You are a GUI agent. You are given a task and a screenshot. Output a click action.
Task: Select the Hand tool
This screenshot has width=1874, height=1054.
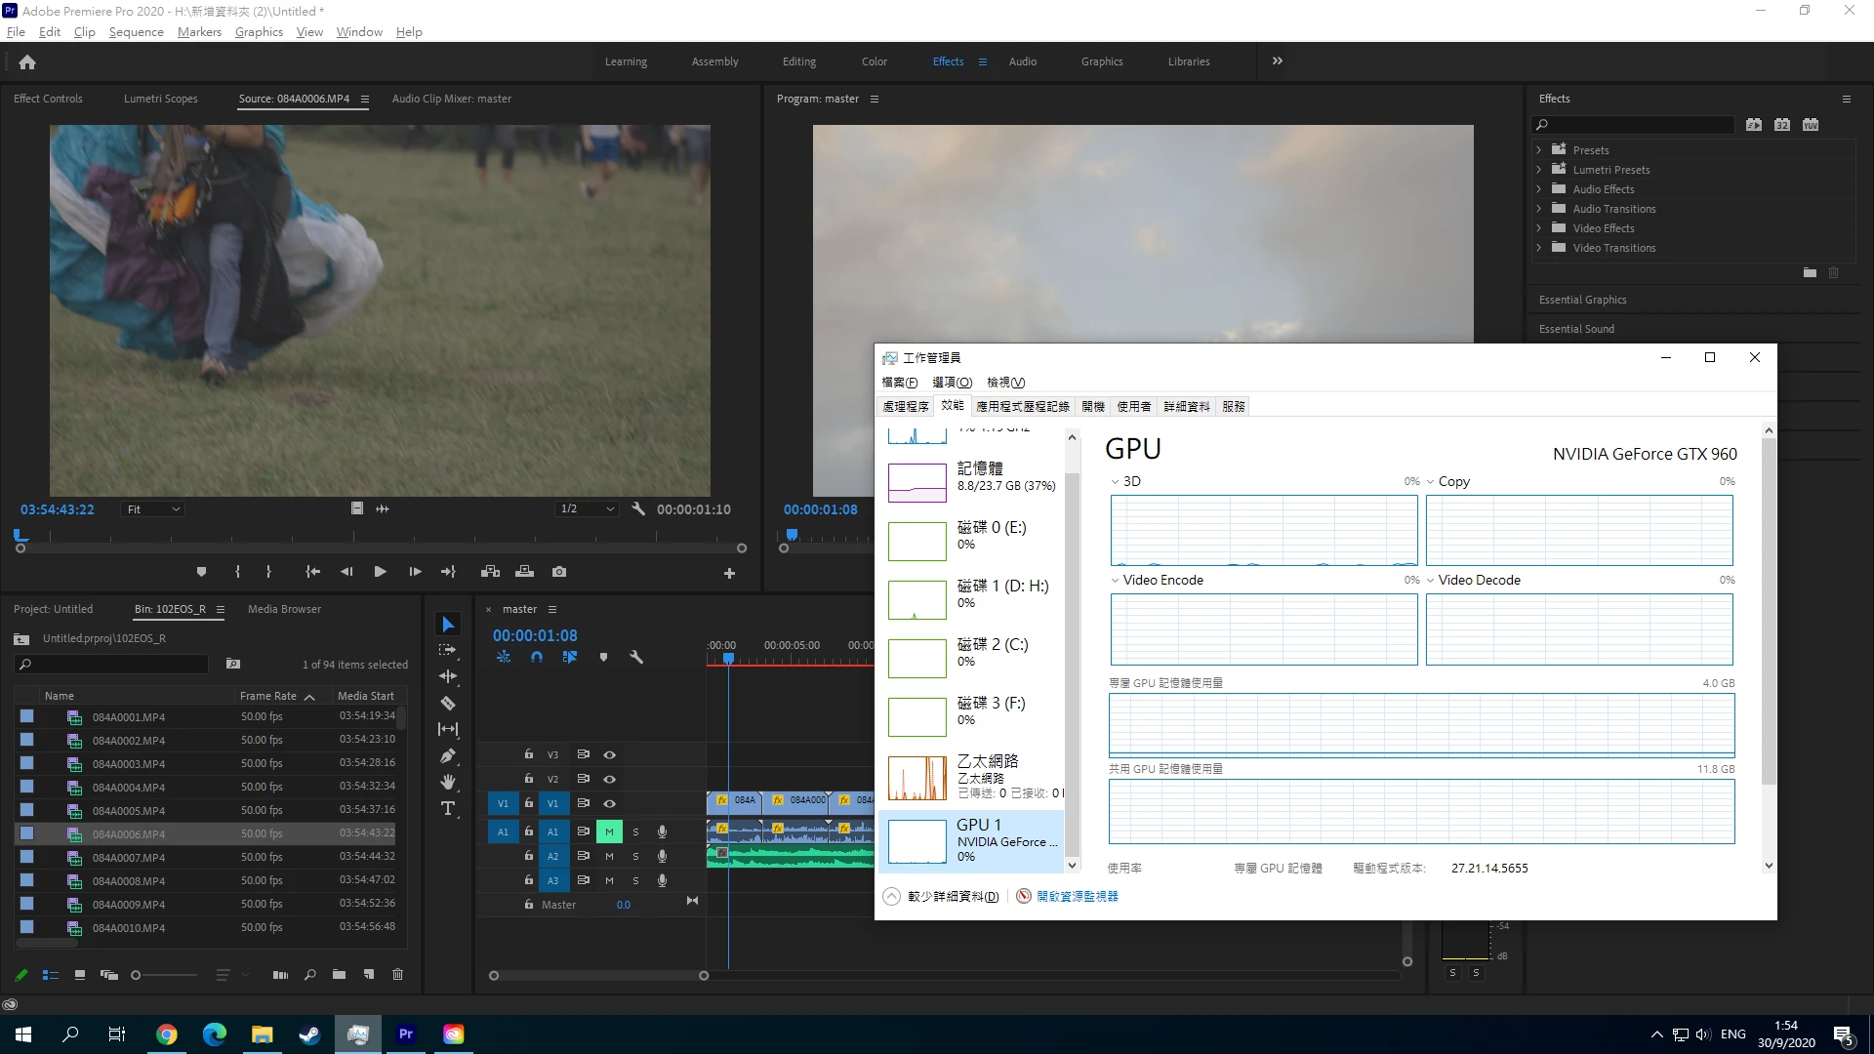pos(448,781)
